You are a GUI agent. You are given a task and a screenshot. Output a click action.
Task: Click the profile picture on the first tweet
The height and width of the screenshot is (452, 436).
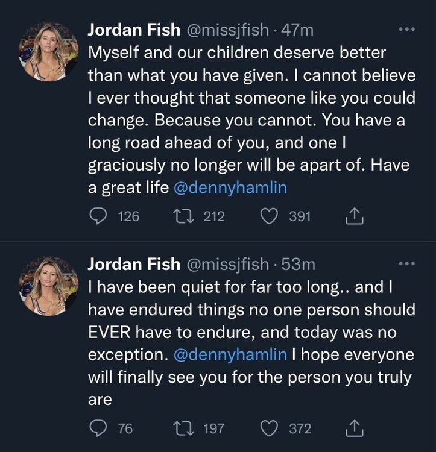(49, 51)
